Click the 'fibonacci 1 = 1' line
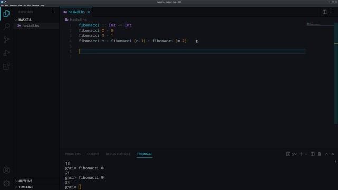The image size is (338, 190). [x=96, y=35]
